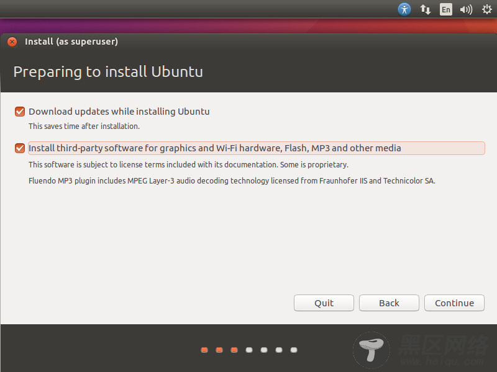
Task: Close the Install window
Action: pyautogui.click(x=12, y=42)
